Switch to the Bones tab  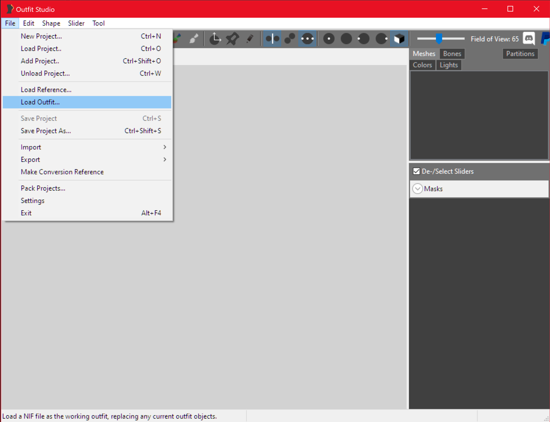click(452, 54)
